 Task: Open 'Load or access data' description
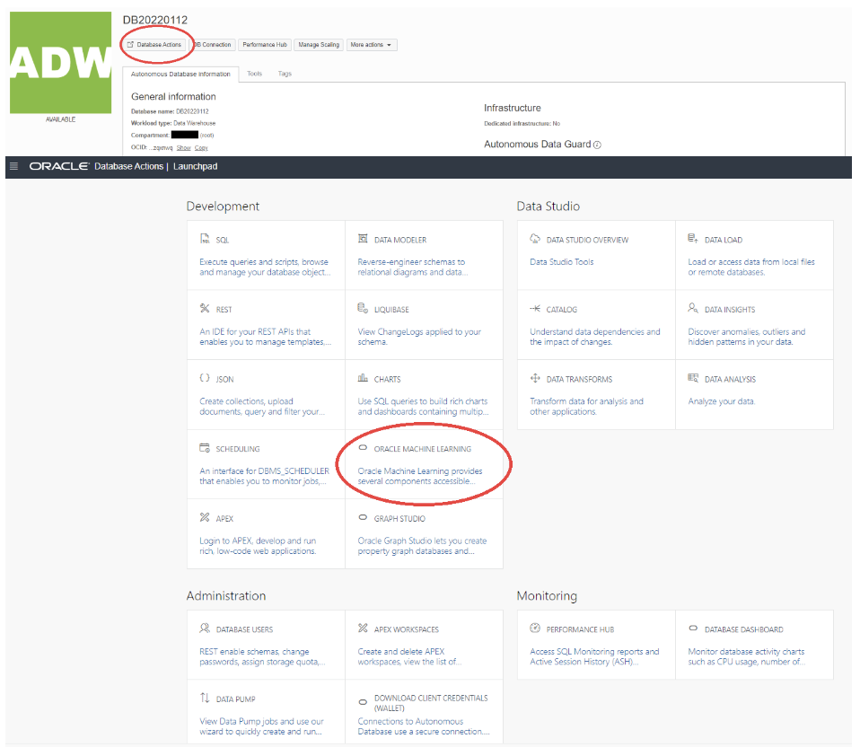[x=751, y=268]
